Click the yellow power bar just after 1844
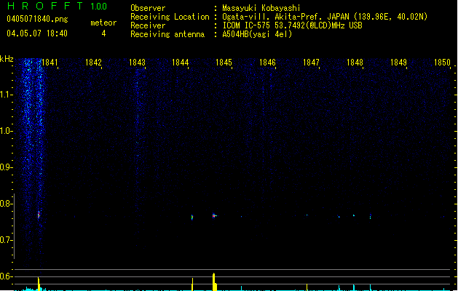 coord(192,284)
